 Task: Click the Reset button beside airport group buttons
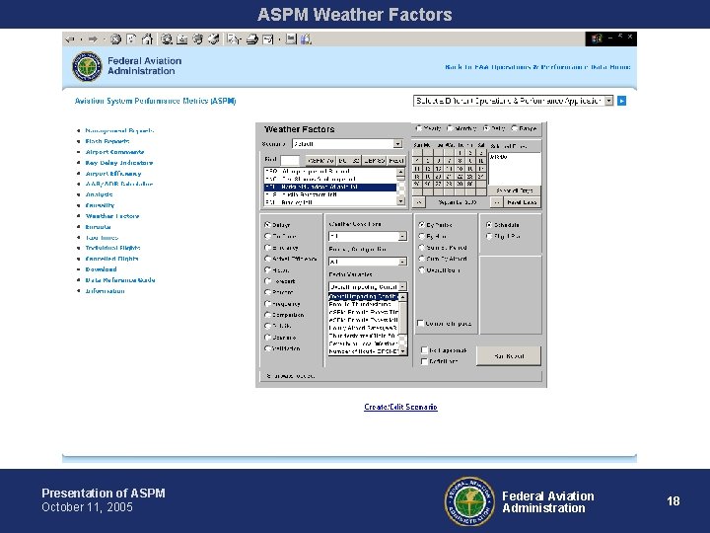(396, 161)
